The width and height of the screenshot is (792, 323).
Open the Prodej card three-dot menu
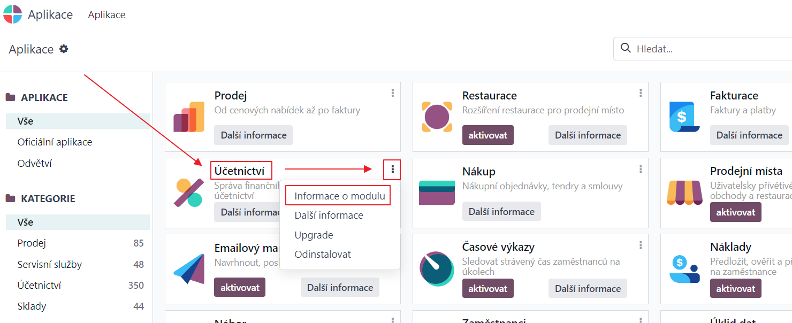click(x=393, y=93)
